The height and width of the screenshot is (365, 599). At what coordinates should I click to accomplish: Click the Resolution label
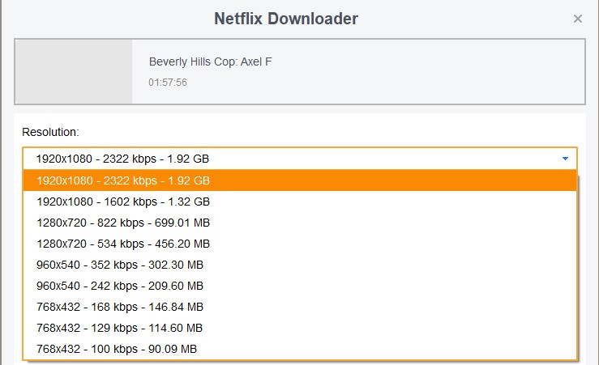50,131
